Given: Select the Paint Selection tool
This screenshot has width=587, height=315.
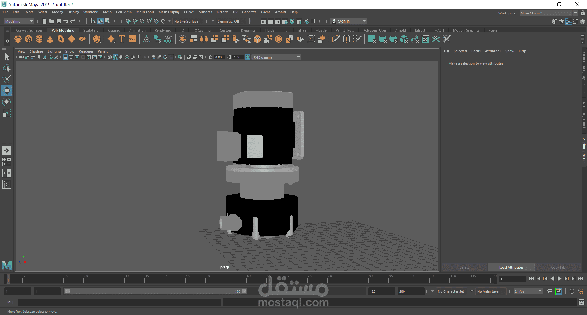Looking at the screenshot, I should (x=6, y=79).
